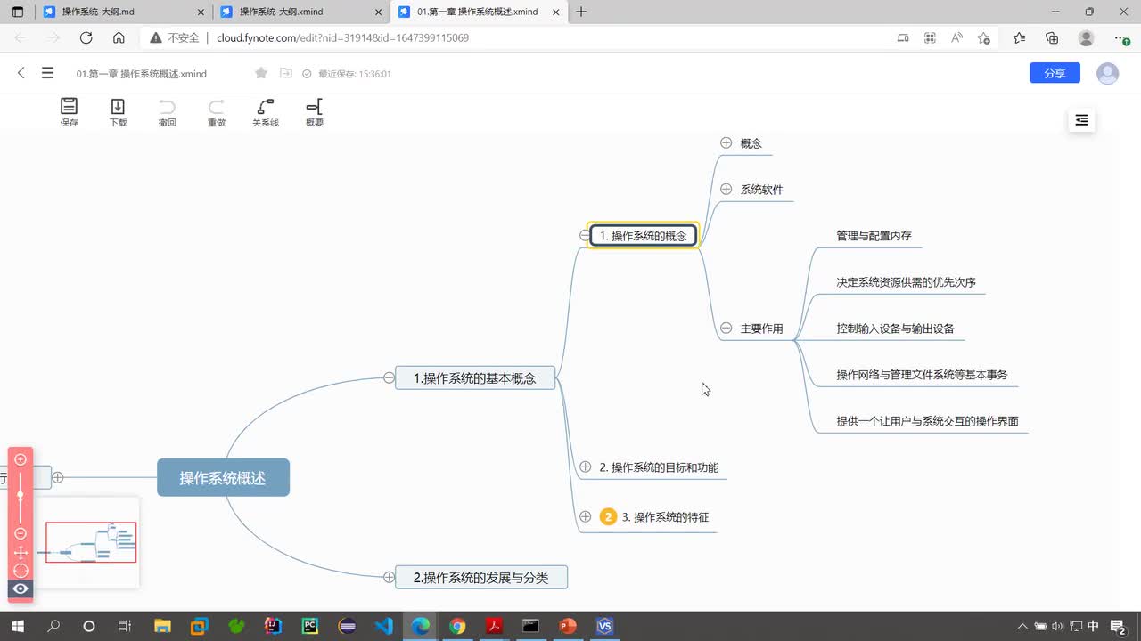Open VS Code from the taskbar
The width and height of the screenshot is (1141, 641).
point(383,626)
